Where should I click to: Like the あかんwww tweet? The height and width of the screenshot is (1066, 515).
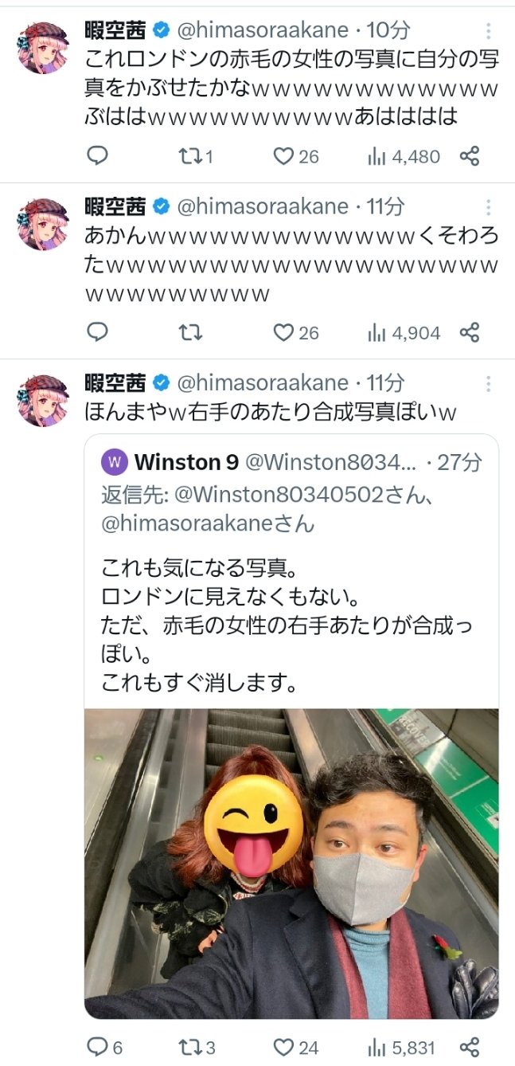pyautogui.click(x=283, y=332)
